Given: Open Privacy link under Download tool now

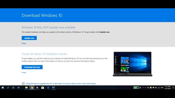Looking at the screenshot, I should (x=24, y=72).
